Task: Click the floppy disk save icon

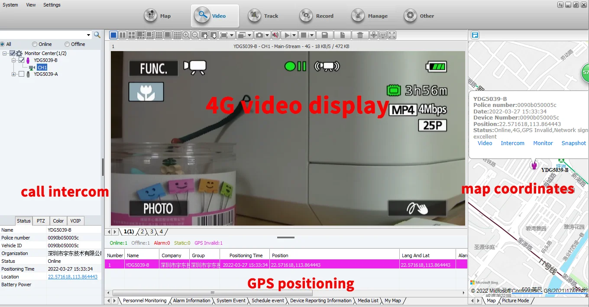Action: (x=324, y=35)
